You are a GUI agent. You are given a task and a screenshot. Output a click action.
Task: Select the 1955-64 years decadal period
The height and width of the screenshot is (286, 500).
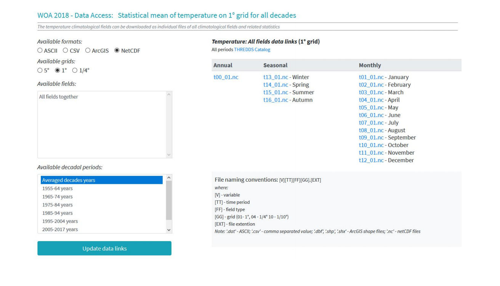tap(58, 189)
